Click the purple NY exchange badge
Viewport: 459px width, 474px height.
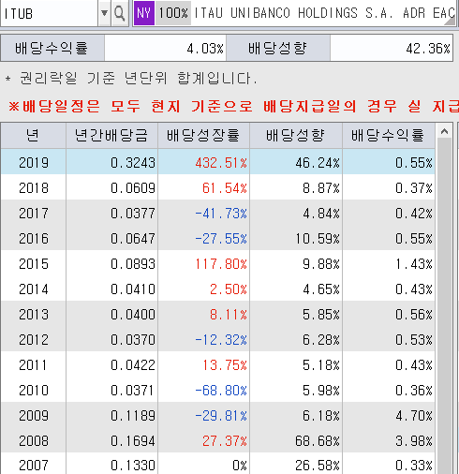click(144, 13)
